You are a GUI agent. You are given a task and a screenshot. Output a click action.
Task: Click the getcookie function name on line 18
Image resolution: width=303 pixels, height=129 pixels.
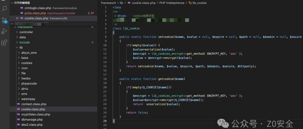click(x=166, y=79)
